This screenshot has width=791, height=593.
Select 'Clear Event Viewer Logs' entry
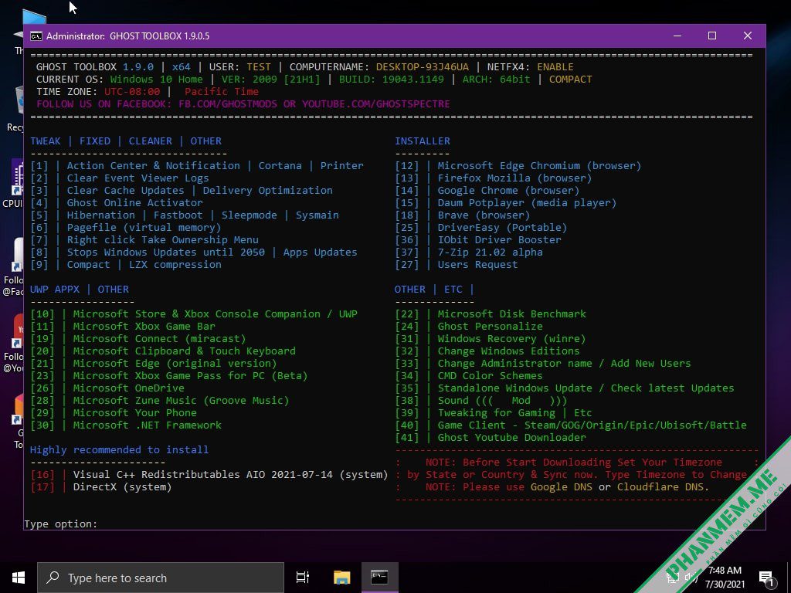tap(120, 178)
